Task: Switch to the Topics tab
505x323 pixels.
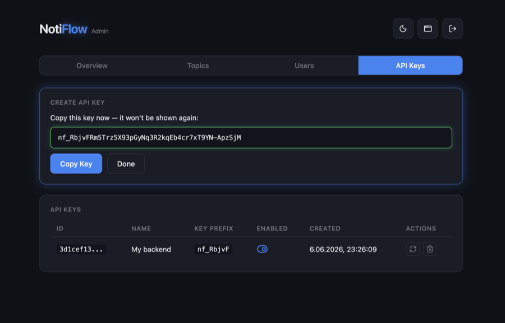Action: pos(198,65)
